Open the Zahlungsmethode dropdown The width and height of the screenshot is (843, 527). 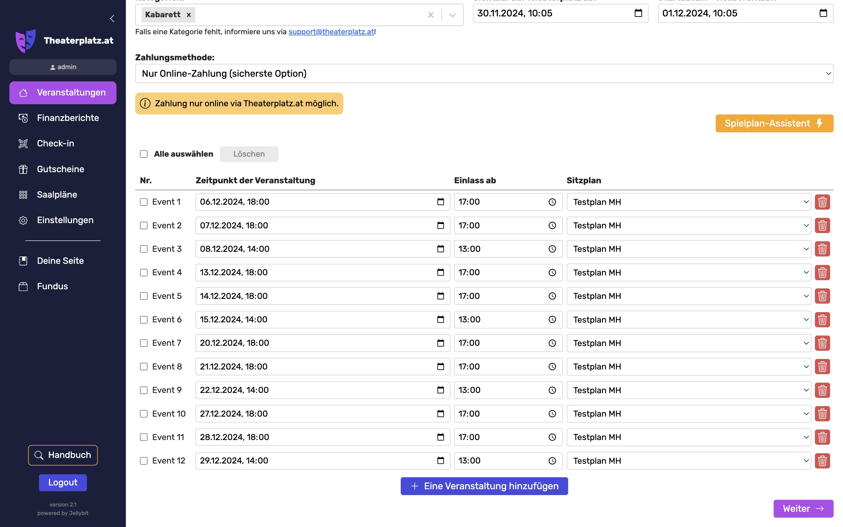tap(484, 73)
